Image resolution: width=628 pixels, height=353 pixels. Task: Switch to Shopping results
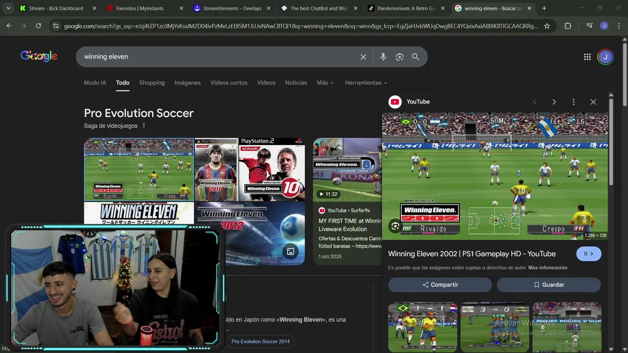152,83
